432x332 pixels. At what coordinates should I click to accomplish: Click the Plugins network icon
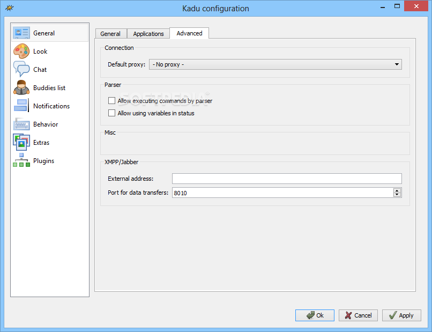[21, 160]
